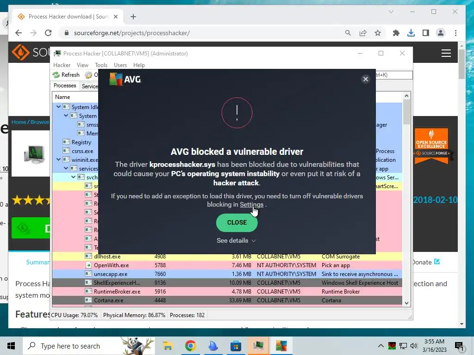Viewport: 474px width, 355px height.
Task: Collapse the svchost tree node
Action: pyautogui.click(x=74, y=177)
